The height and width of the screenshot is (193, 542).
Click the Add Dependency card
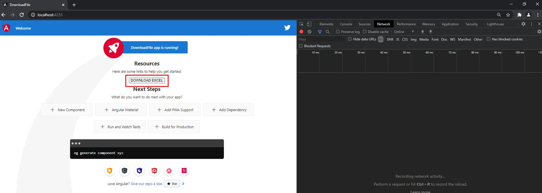pos(229,110)
